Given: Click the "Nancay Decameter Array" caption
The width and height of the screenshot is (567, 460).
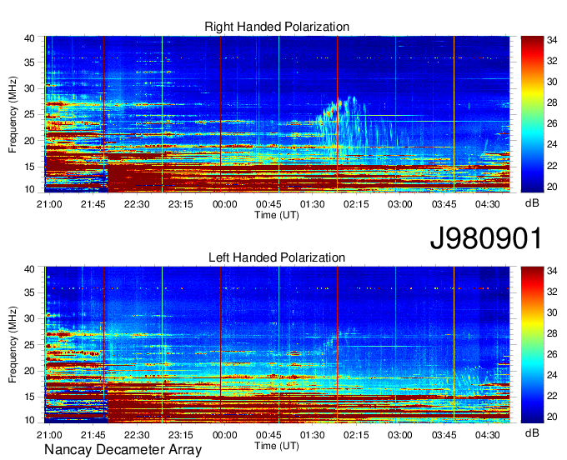Looking at the screenshot, I should click(123, 450).
